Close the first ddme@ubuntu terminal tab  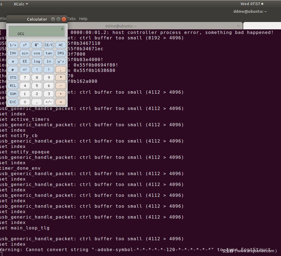(x=238, y=26)
